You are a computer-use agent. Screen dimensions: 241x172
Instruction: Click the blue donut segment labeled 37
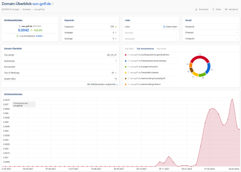tap(209, 68)
